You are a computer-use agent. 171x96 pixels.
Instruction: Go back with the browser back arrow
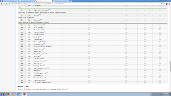click(2, 4)
